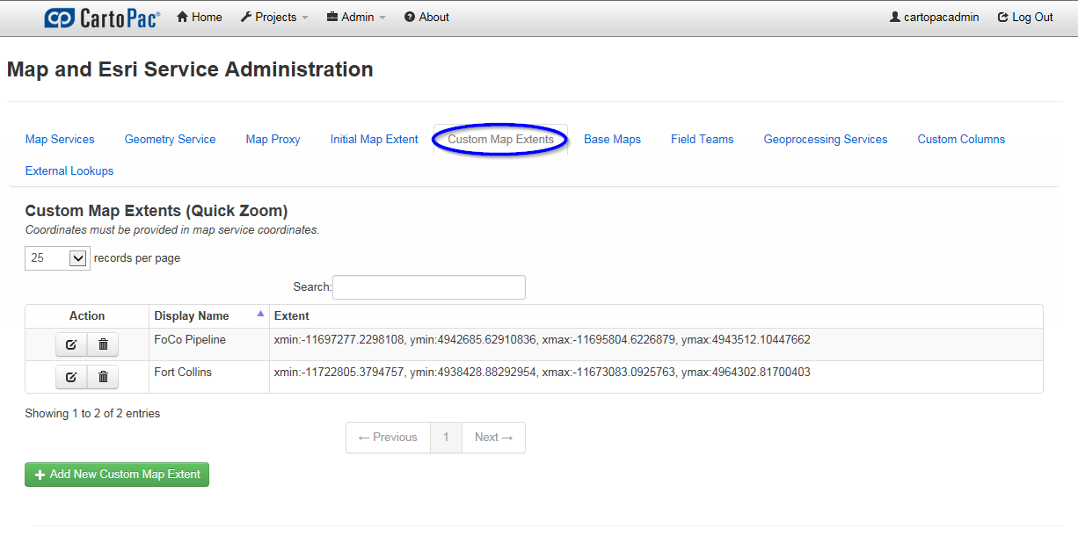Go to the Next page
Screen dimensions: 1078x536
(x=493, y=438)
